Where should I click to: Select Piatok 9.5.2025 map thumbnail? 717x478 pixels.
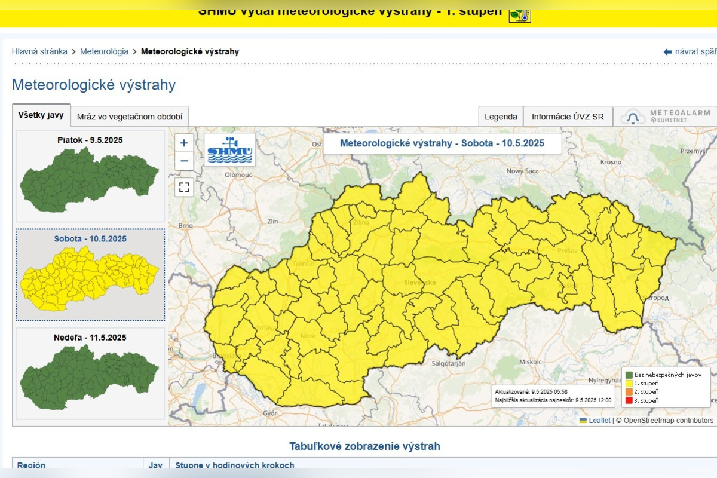(90, 176)
